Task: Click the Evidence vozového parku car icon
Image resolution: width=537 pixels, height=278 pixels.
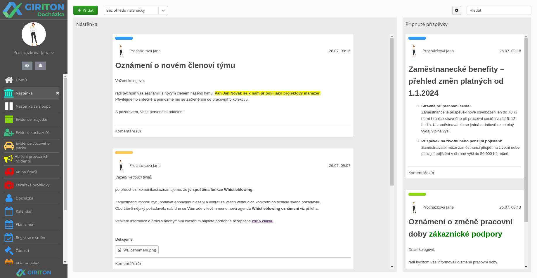Action: click(9, 146)
